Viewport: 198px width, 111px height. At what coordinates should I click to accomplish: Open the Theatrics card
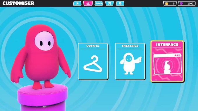pyautogui.click(x=130, y=61)
